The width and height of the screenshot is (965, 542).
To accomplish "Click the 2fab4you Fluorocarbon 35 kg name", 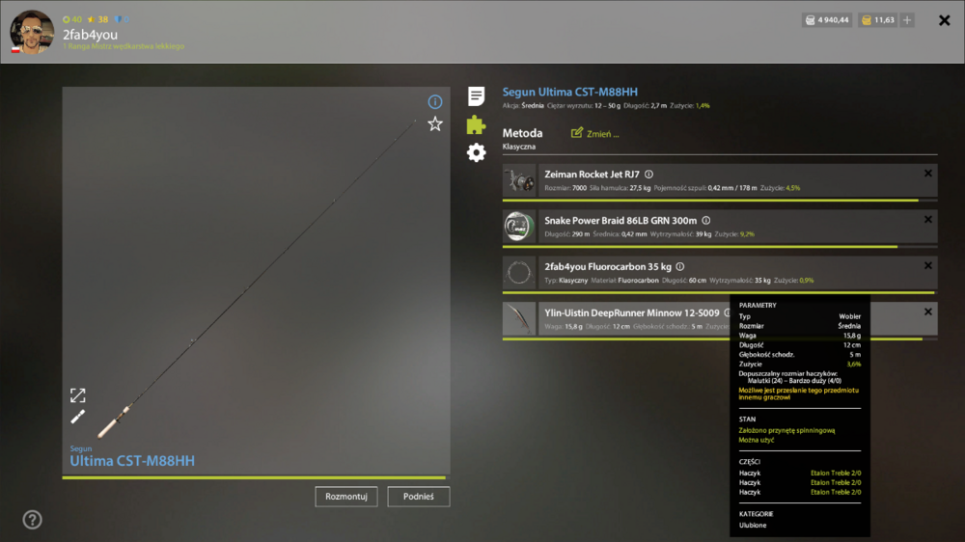I will pyautogui.click(x=608, y=267).
